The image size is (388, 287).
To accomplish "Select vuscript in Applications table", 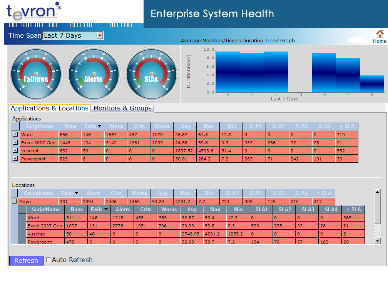I will pyautogui.click(x=38, y=151).
